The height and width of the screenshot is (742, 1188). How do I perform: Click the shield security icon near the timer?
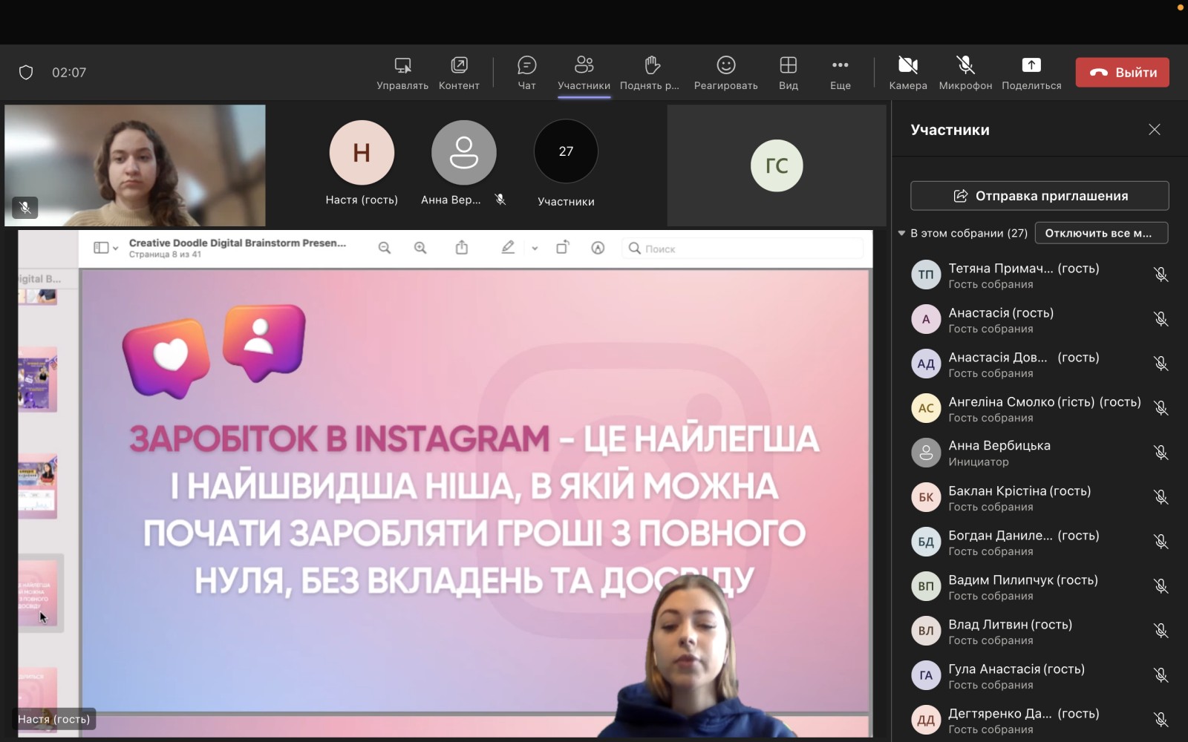pos(26,72)
